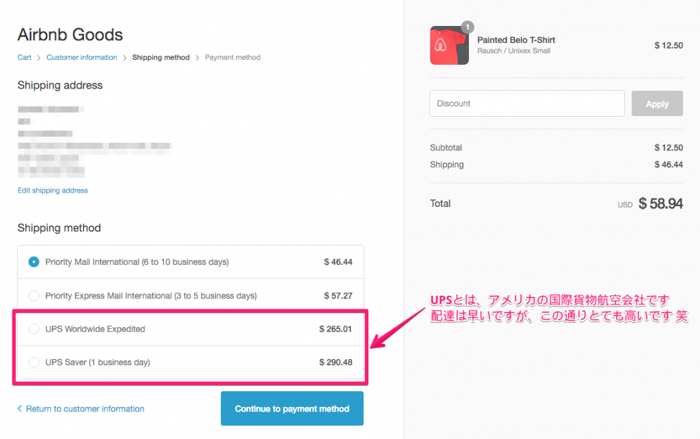The width and height of the screenshot is (700, 439).
Task: Click the Shipping address heading
Action: tap(60, 85)
